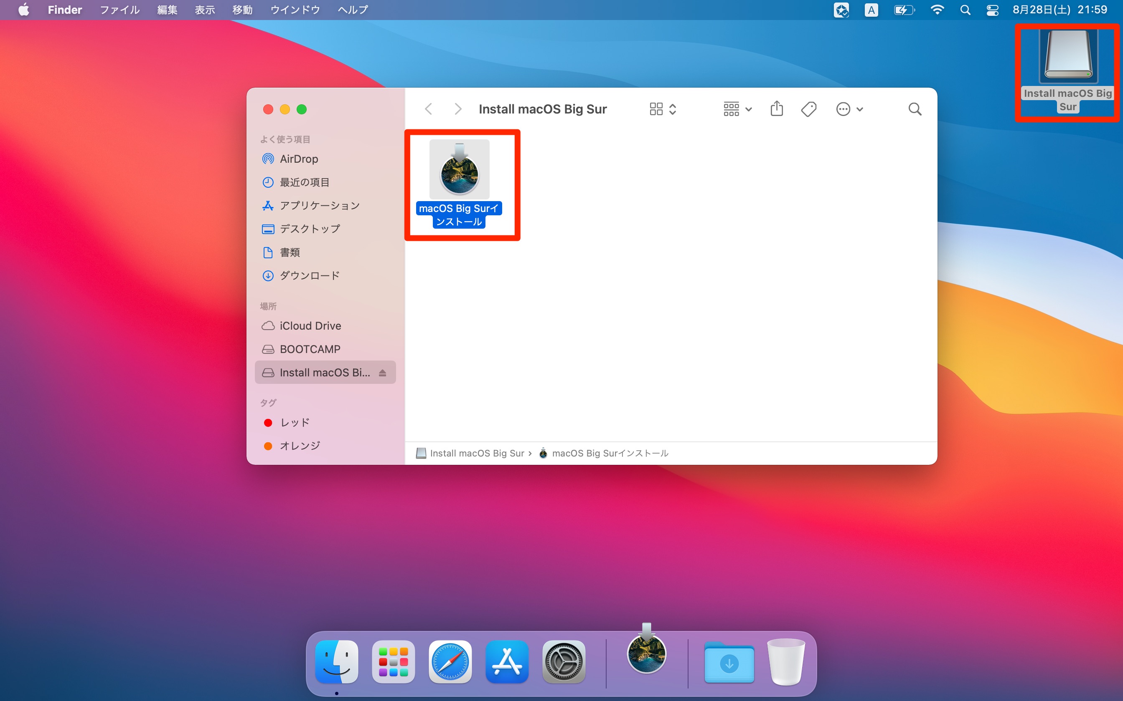This screenshot has width=1123, height=701.
Task: Open the 編集 menu
Action: [x=167, y=10]
